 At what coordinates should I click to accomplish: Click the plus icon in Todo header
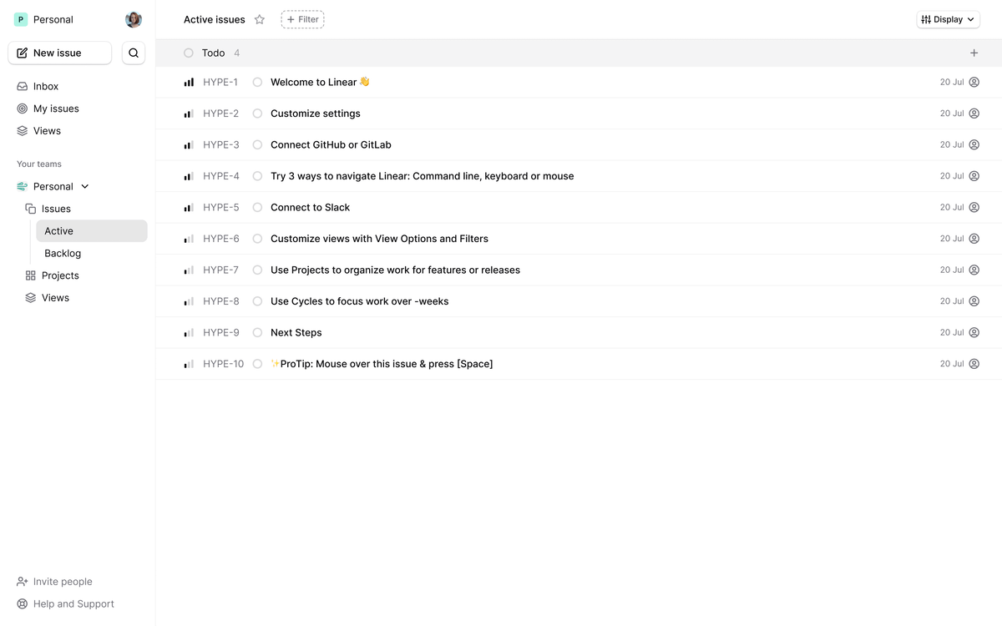tap(974, 53)
